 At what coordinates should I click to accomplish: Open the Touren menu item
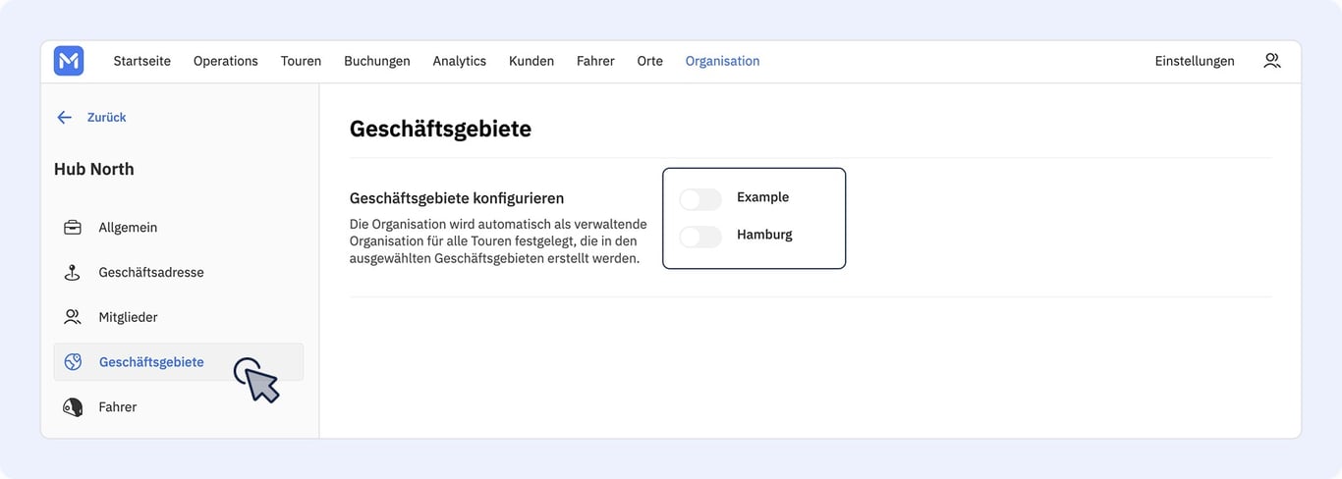click(x=301, y=61)
